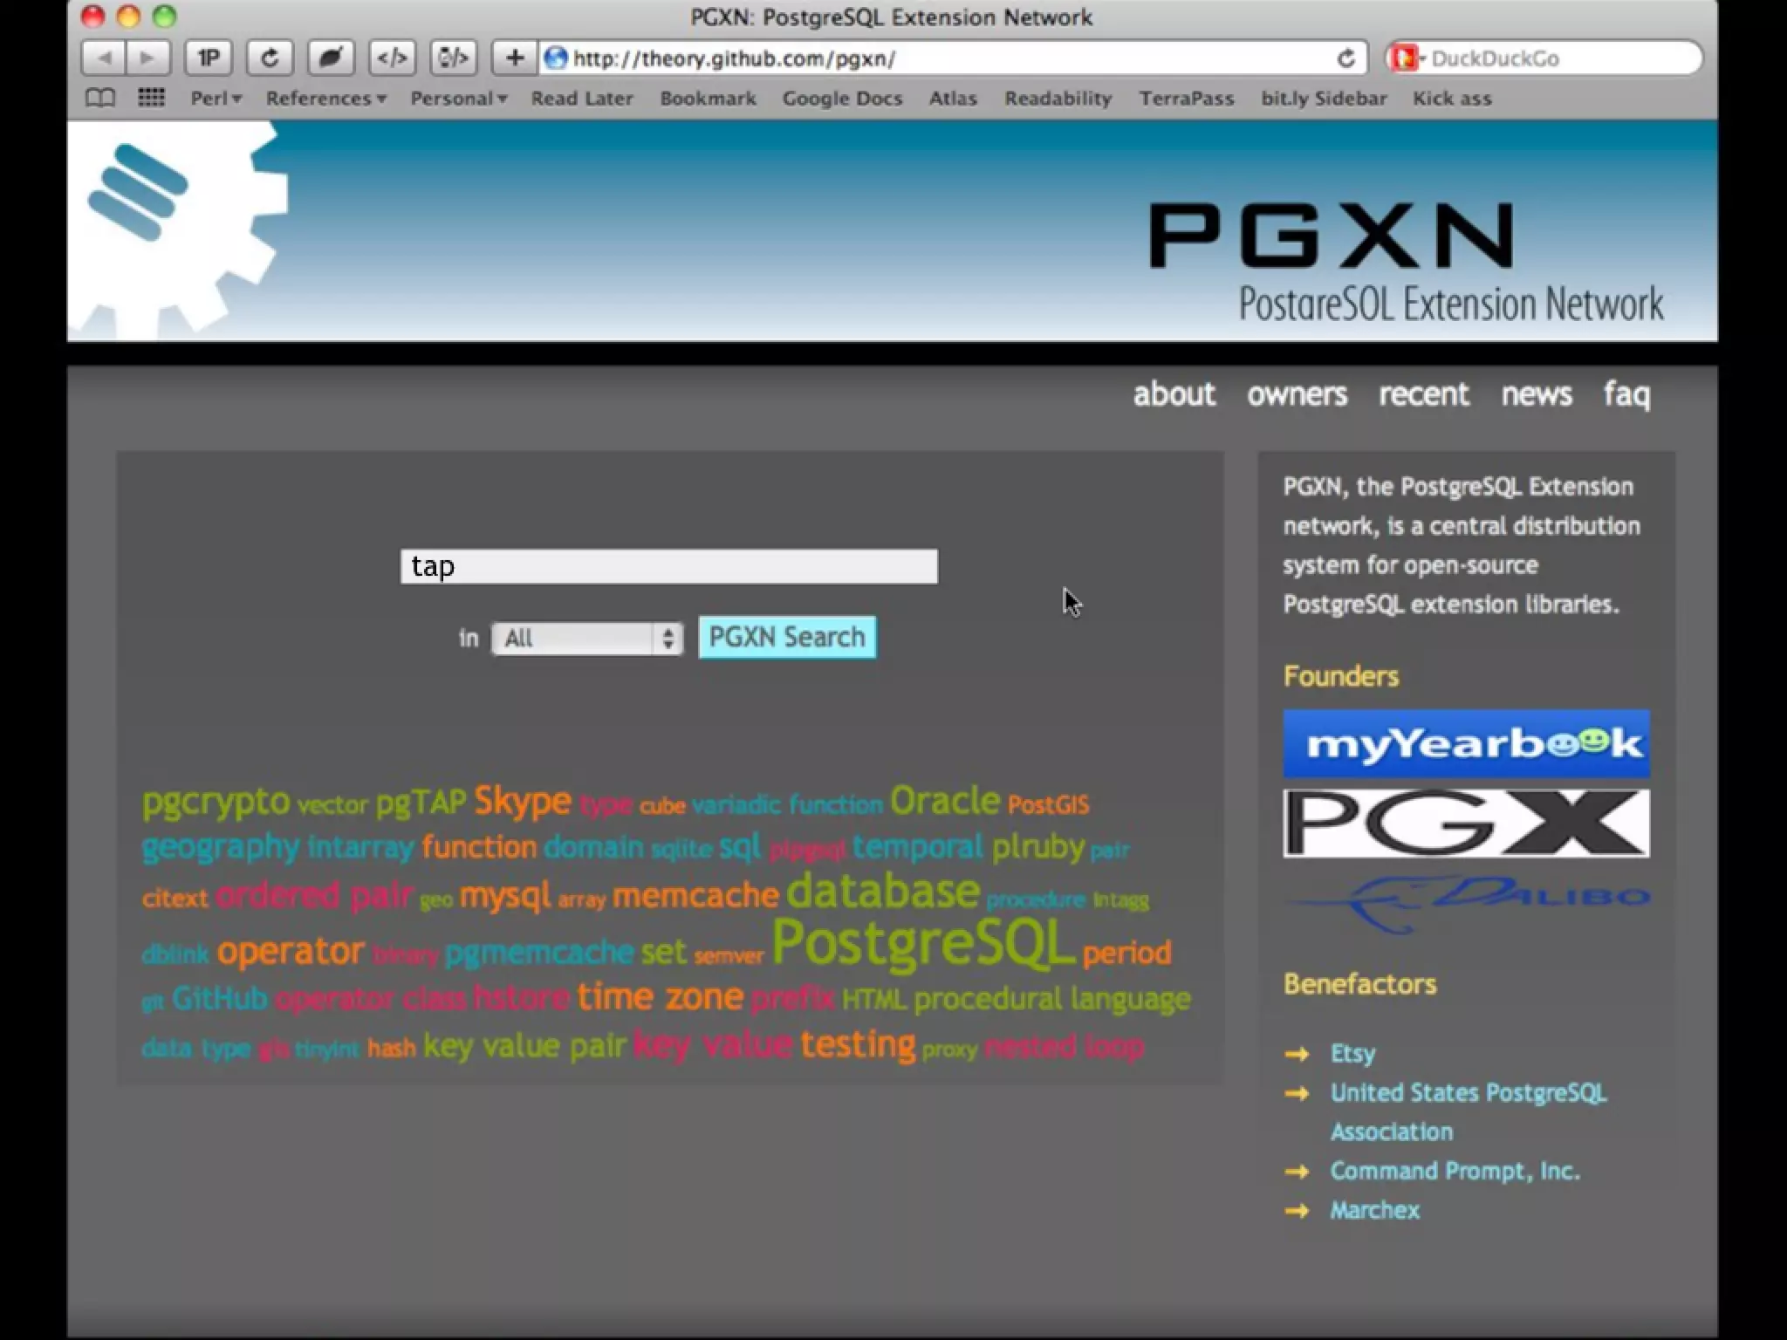Click the testing tag
The height and width of the screenshot is (1340, 1787).
pos(858,1044)
